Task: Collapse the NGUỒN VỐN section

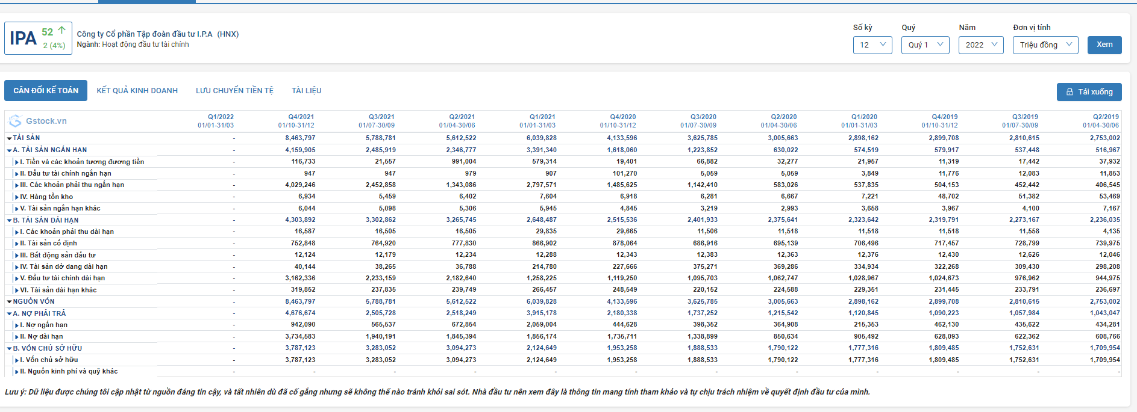Action: coord(10,302)
